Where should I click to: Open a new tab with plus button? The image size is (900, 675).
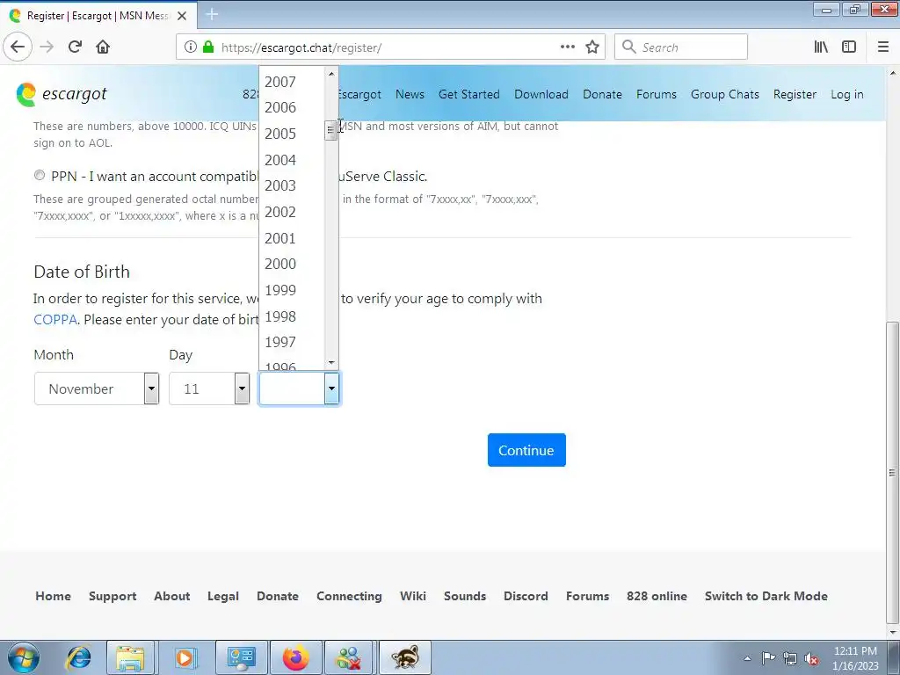[x=212, y=14]
